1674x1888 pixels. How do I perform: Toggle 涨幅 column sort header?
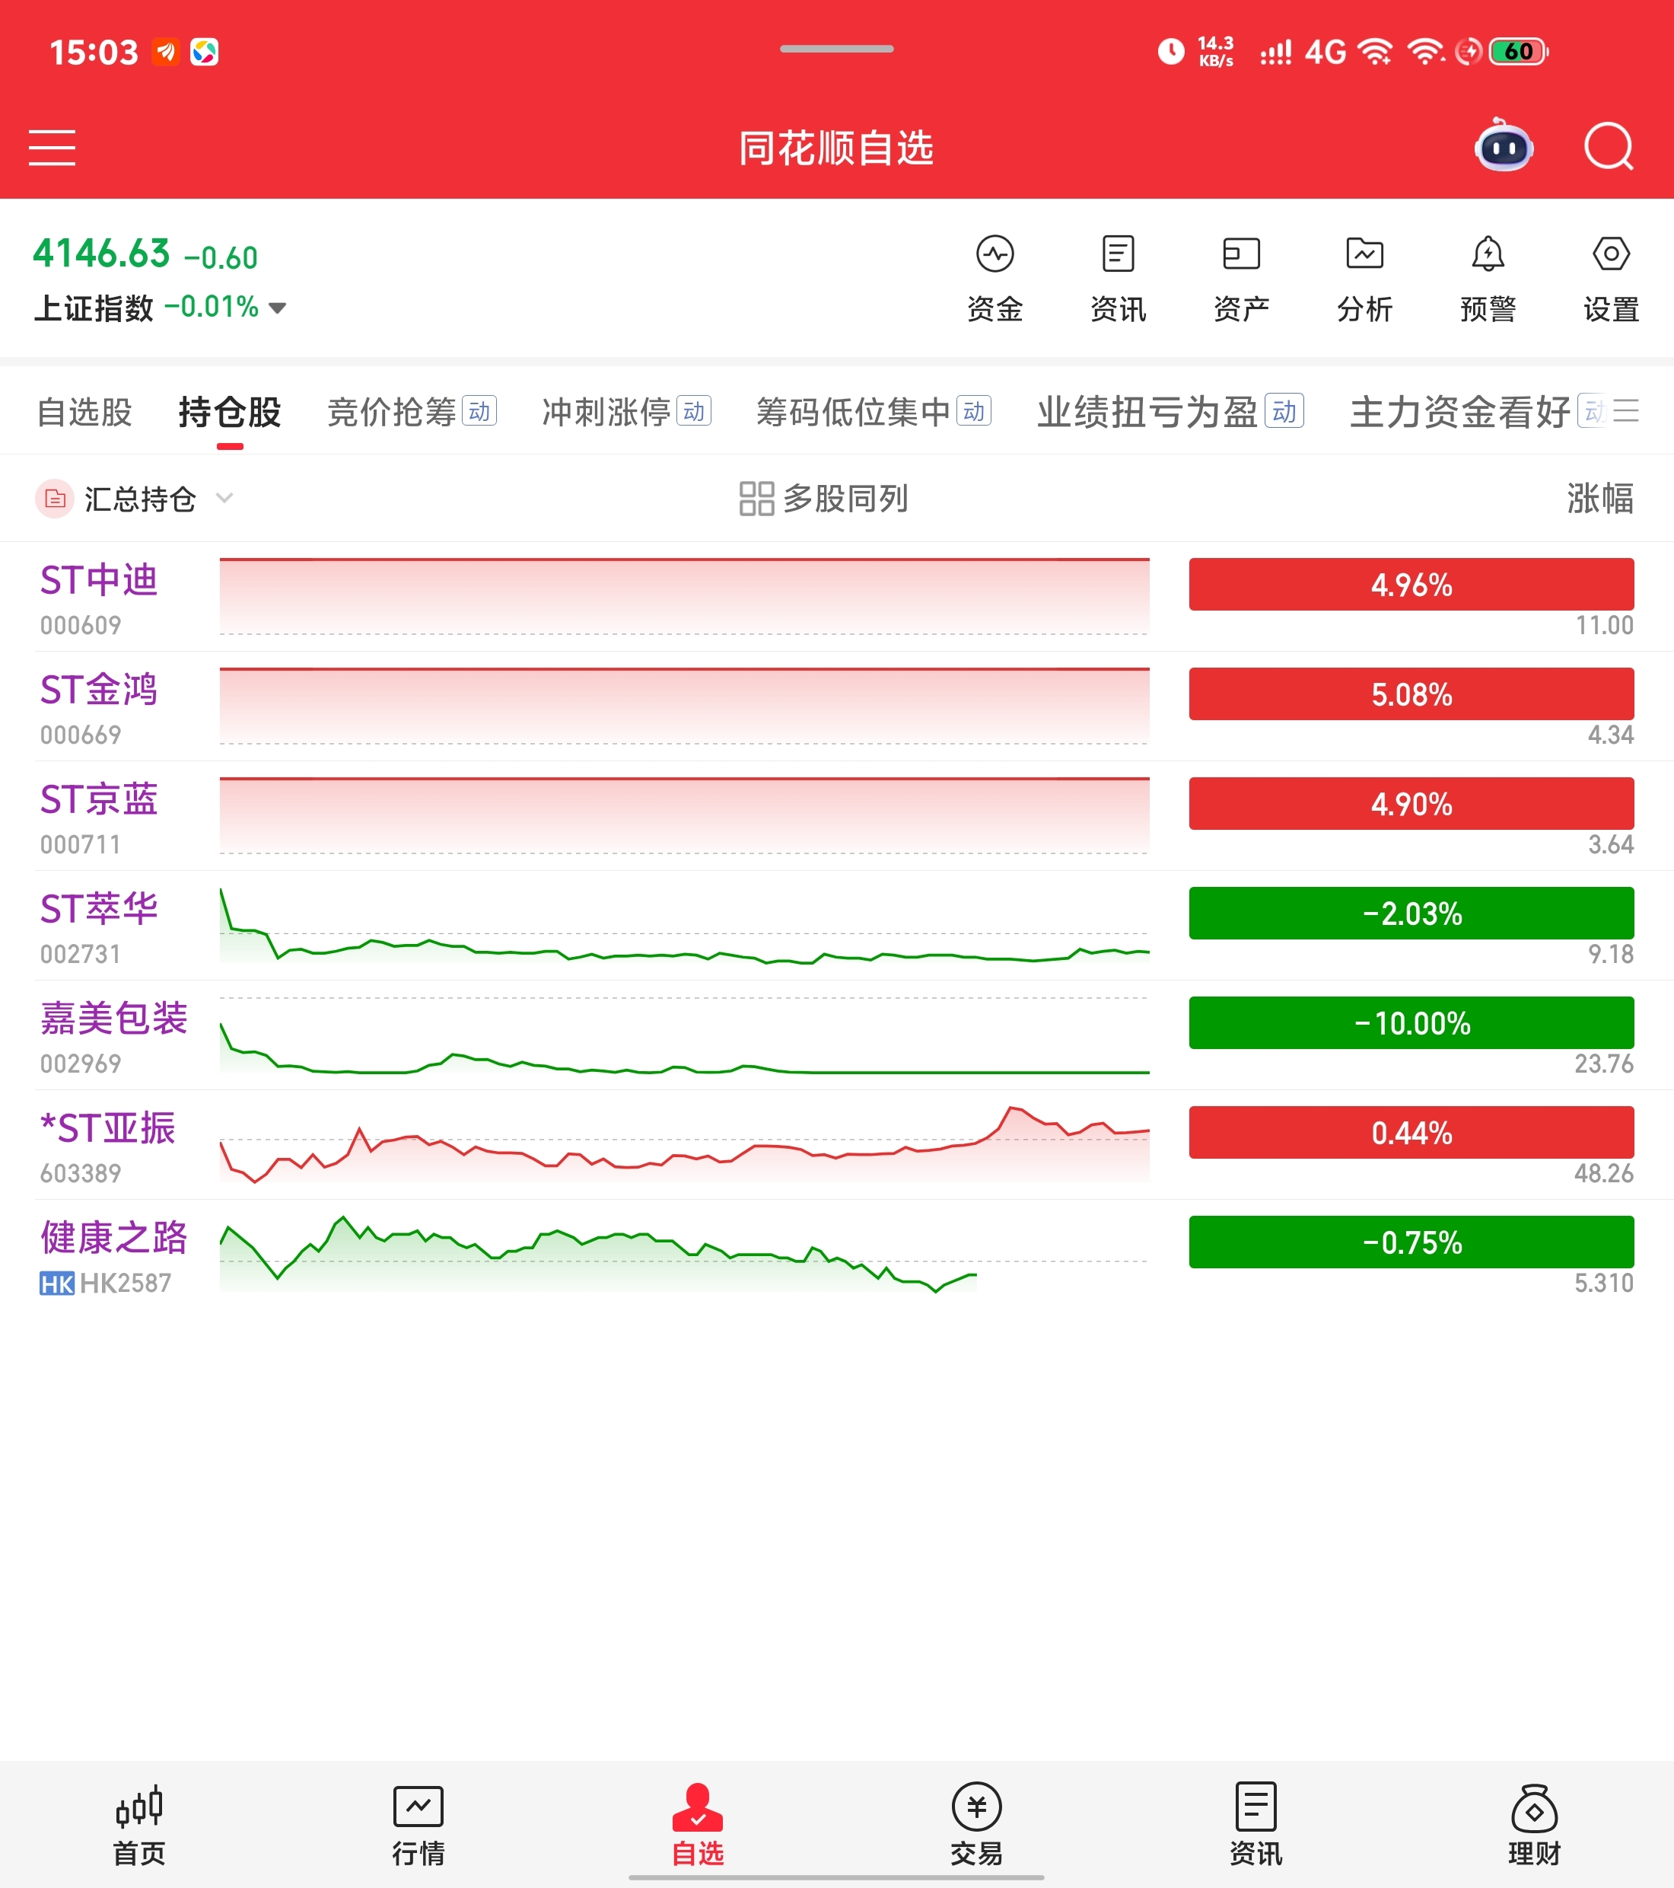(1599, 499)
